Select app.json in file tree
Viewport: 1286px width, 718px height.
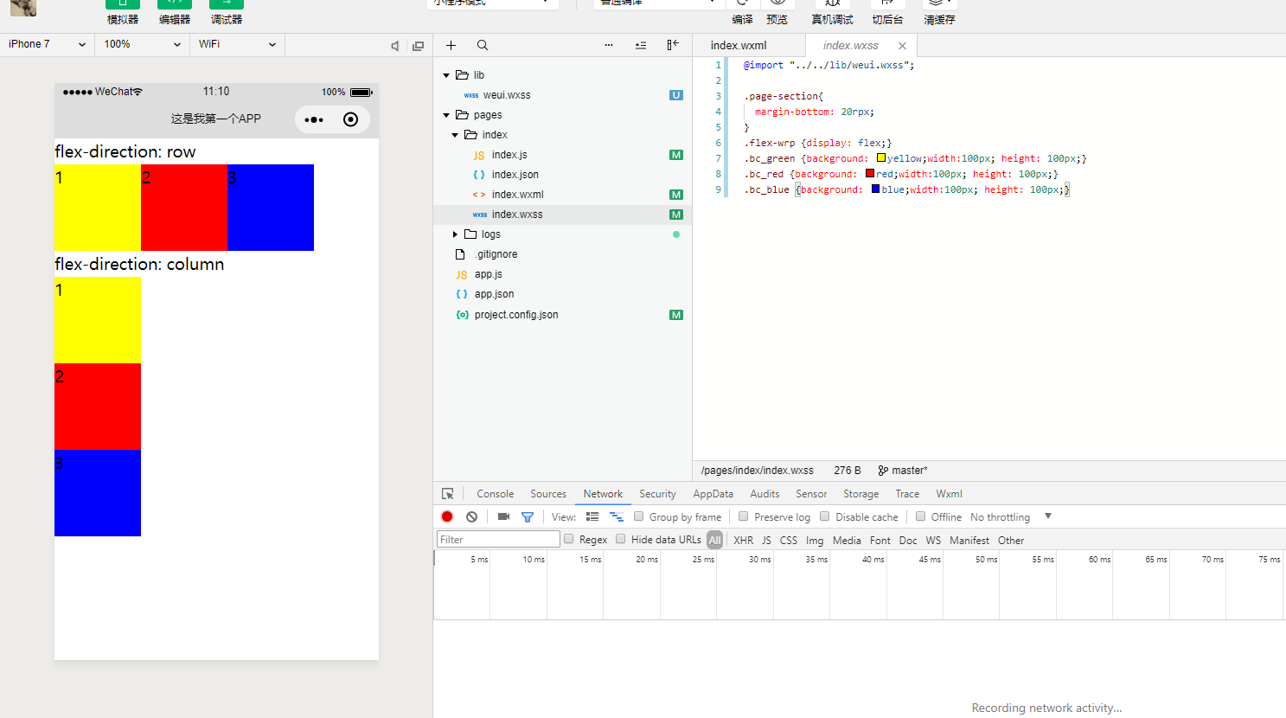[x=494, y=294]
